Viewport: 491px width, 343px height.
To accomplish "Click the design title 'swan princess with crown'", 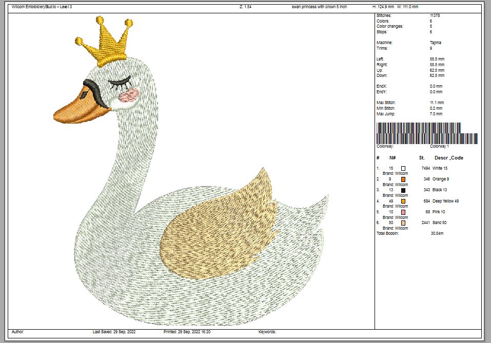I will pyautogui.click(x=317, y=7).
